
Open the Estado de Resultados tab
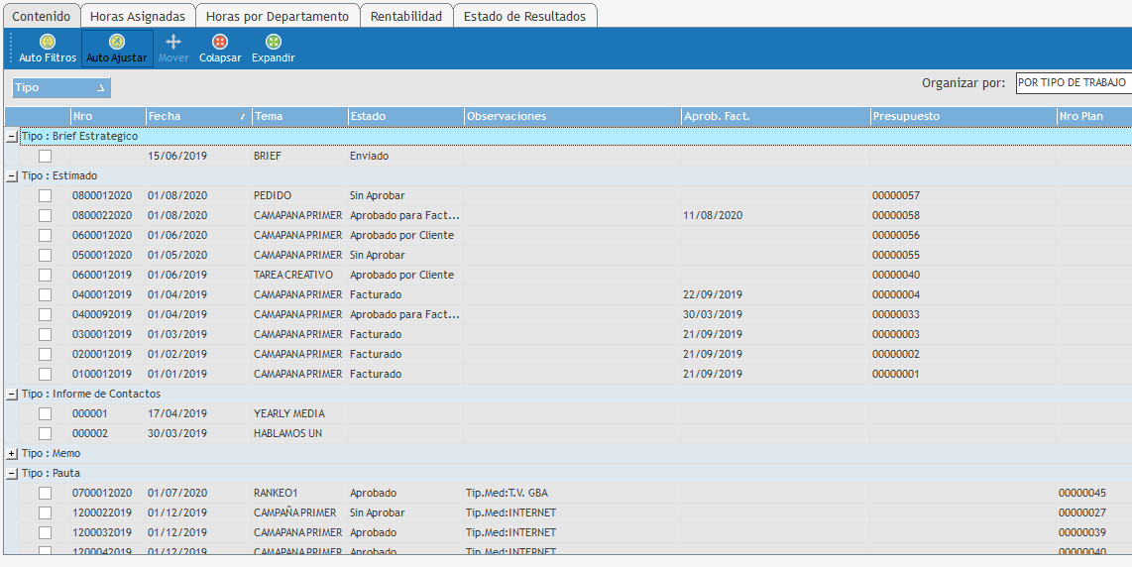click(x=524, y=16)
